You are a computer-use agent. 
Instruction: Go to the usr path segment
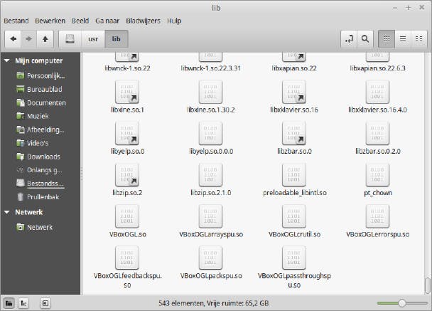click(x=93, y=39)
